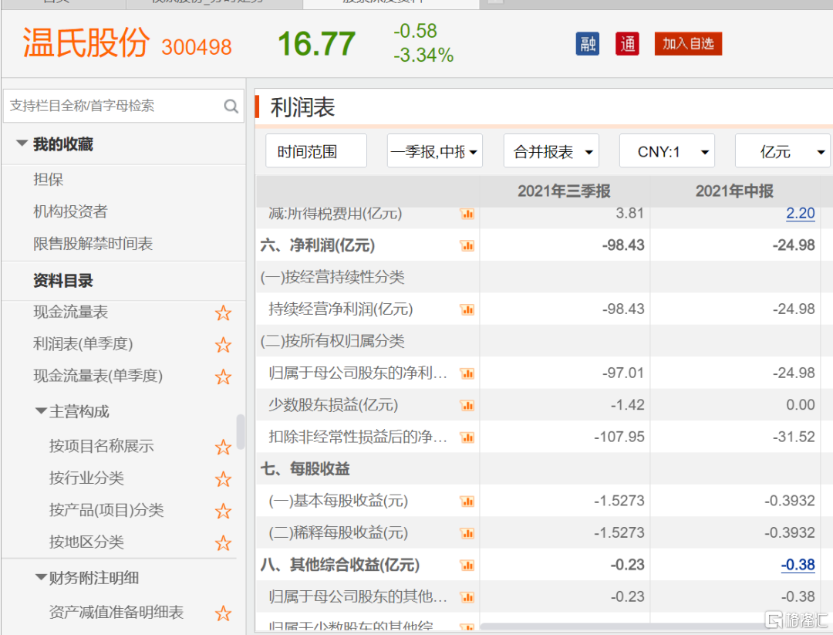
Task: Open chart icon for 归属于母公司股东的净利 row
Action: (467, 373)
